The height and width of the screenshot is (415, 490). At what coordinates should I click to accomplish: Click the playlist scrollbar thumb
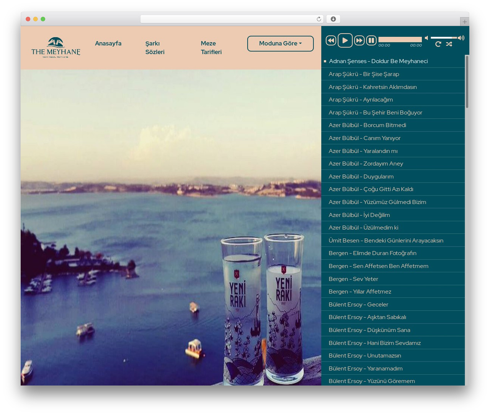(x=467, y=82)
